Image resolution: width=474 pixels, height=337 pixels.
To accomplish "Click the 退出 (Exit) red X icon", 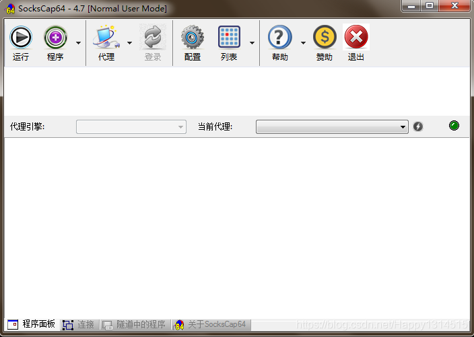I will [x=356, y=37].
